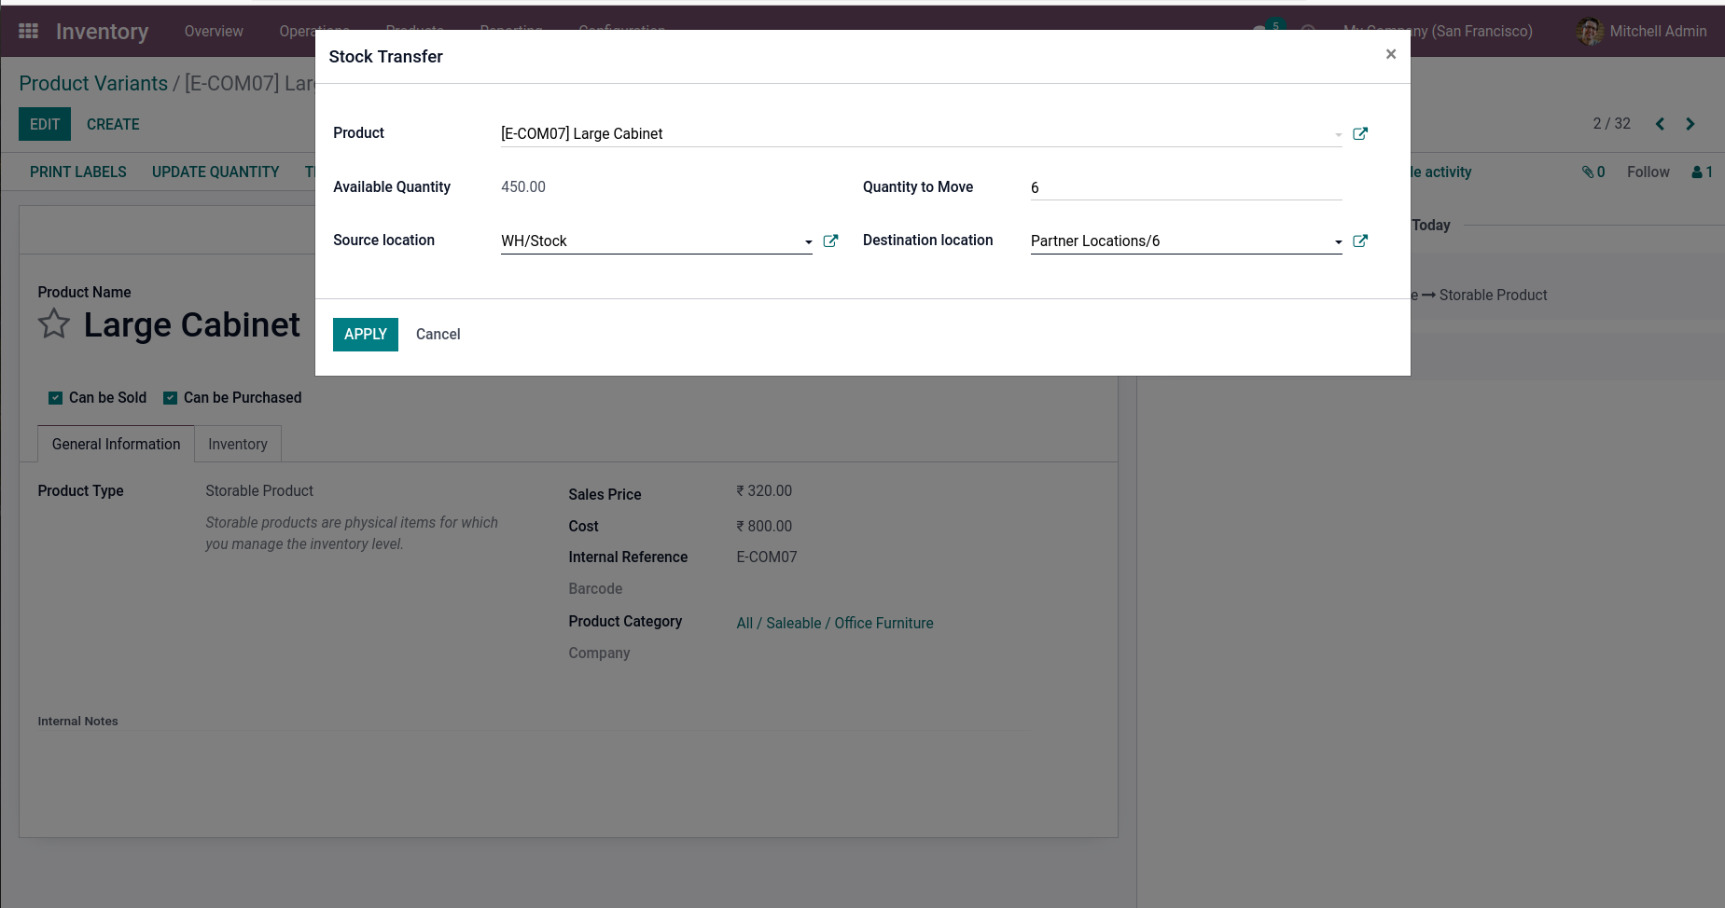Toggle Can be Purchased checkbox
The image size is (1725, 908).
[170, 398]
